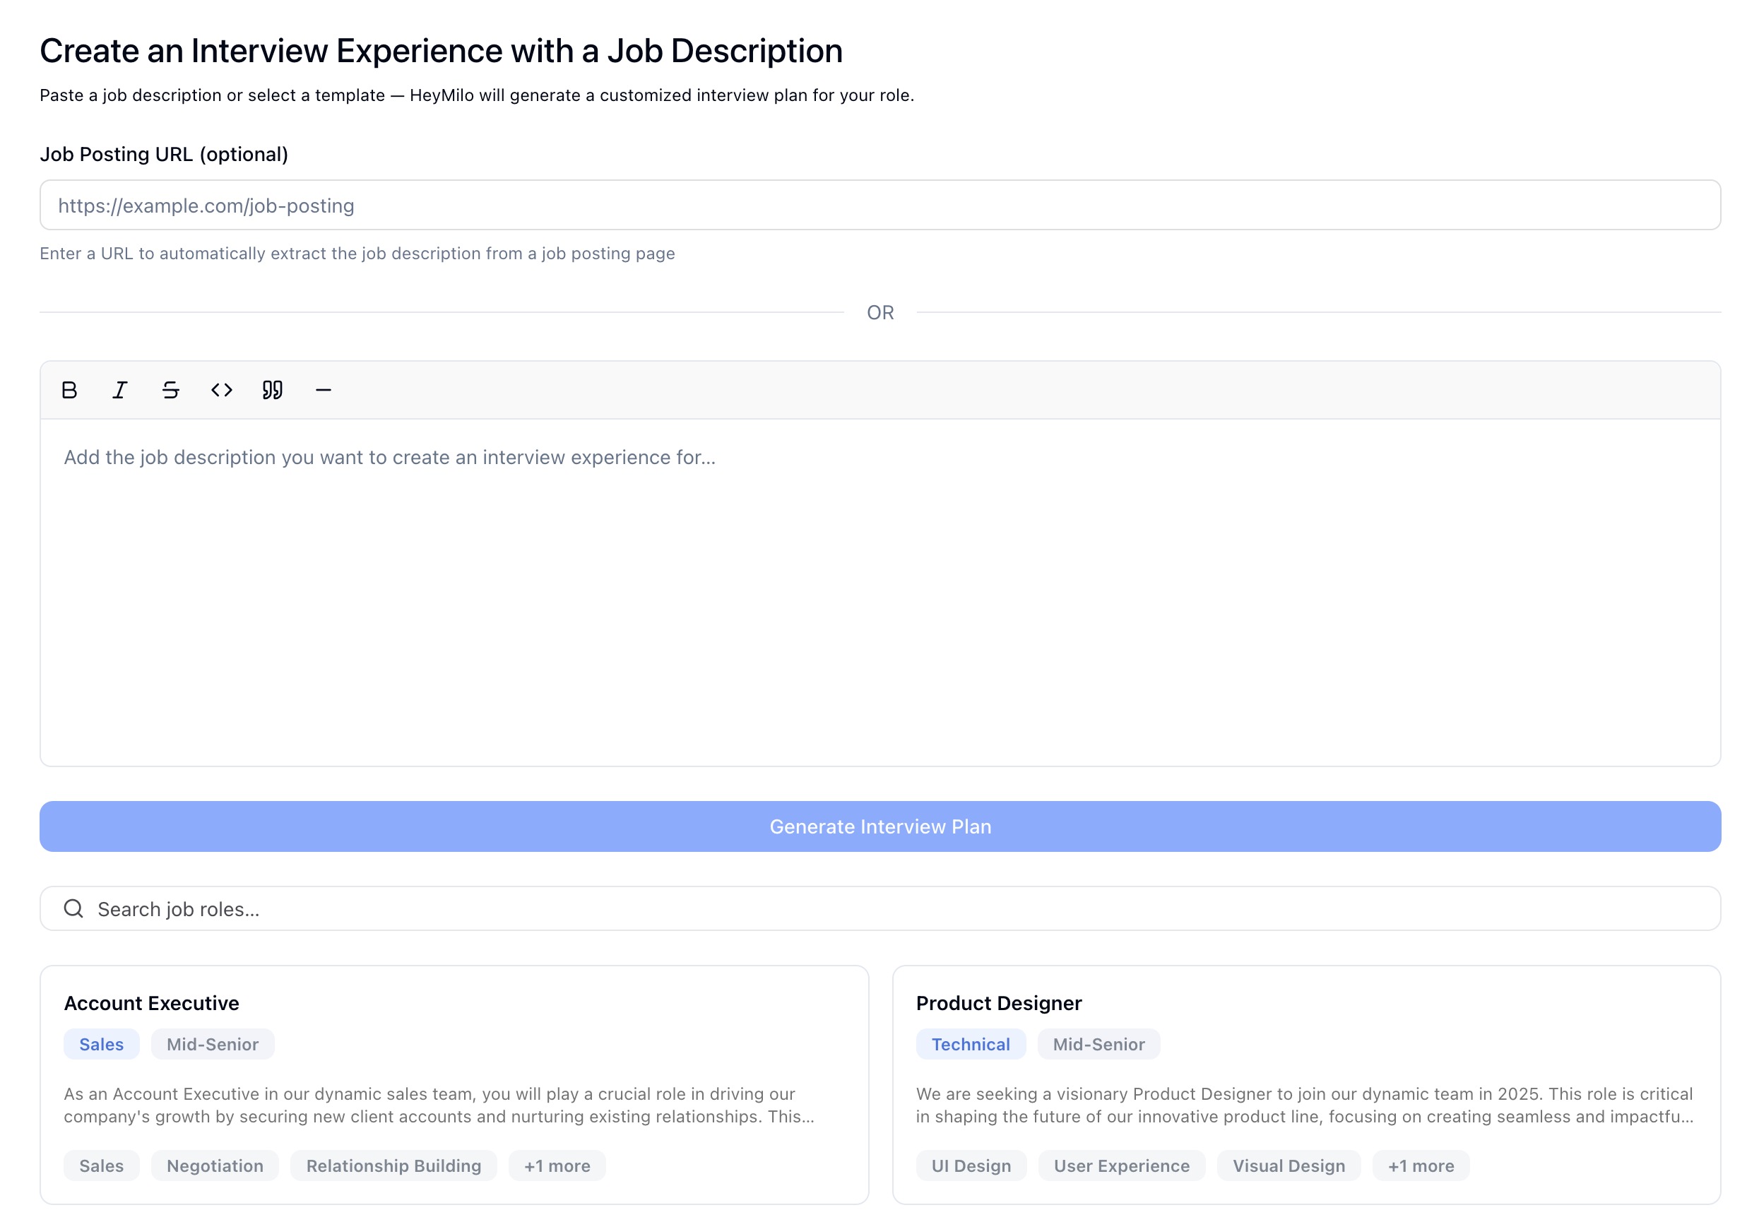Image resolution: width=1759 pixels, height=1222 pixels.
Task: Click the Negotiation skill chip
Action: (x=215, y=1165)
